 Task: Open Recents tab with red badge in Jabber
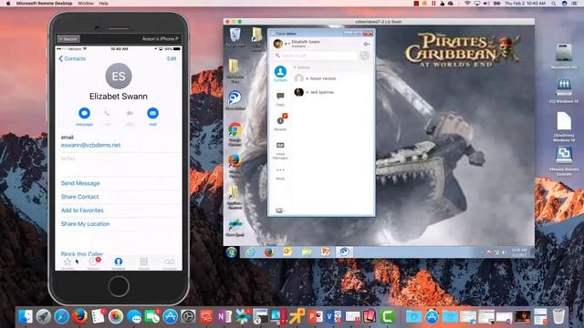pyautogui.click(x=280, y=122)
